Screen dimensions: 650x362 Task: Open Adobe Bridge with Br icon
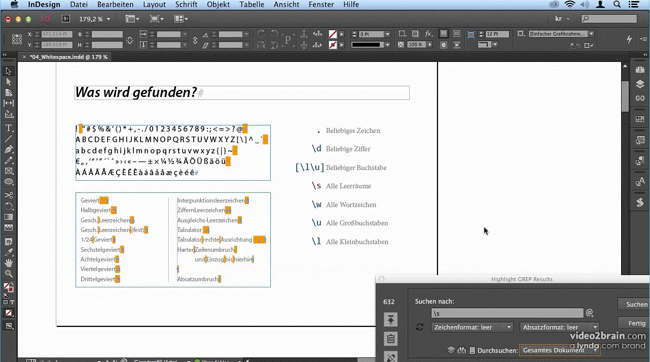click(x=66, y=19)
